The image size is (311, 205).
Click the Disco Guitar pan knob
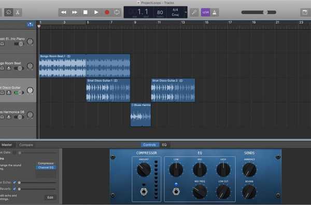coord(30,90)
